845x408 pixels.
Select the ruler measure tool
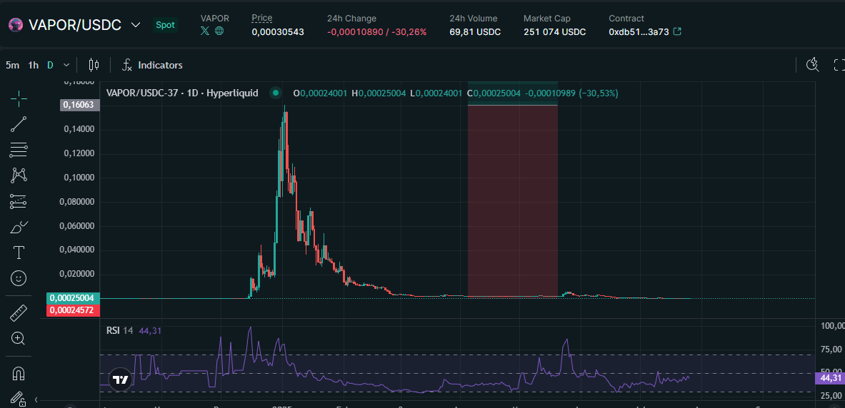pos(19,312)
